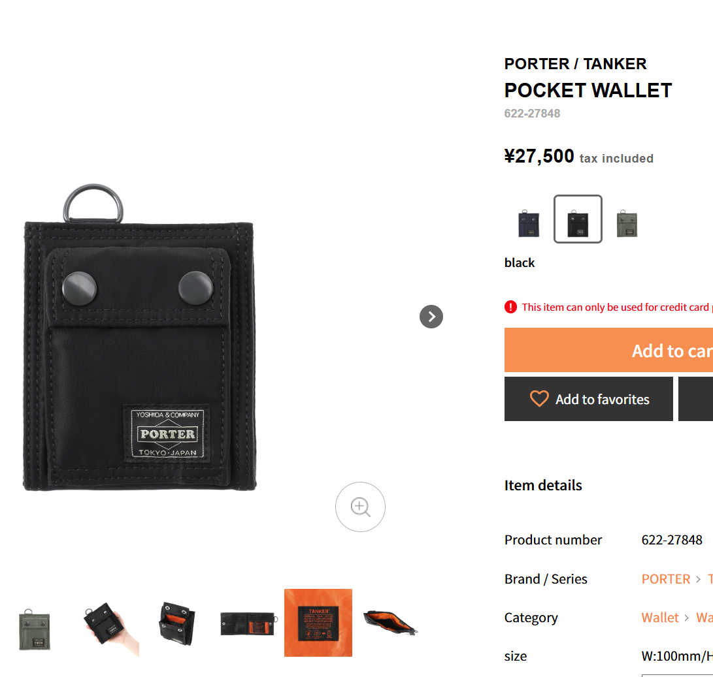Click the red exclamation warning icon
The width and height of the screenshot is (713, 677).
point(510,307)
